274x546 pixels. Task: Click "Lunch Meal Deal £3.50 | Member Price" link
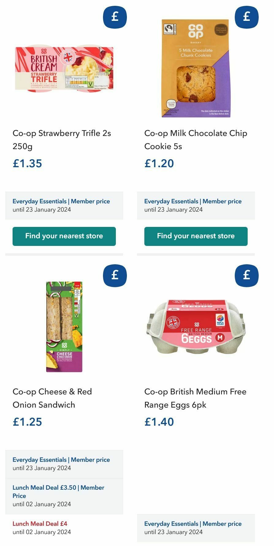(58, 491)
